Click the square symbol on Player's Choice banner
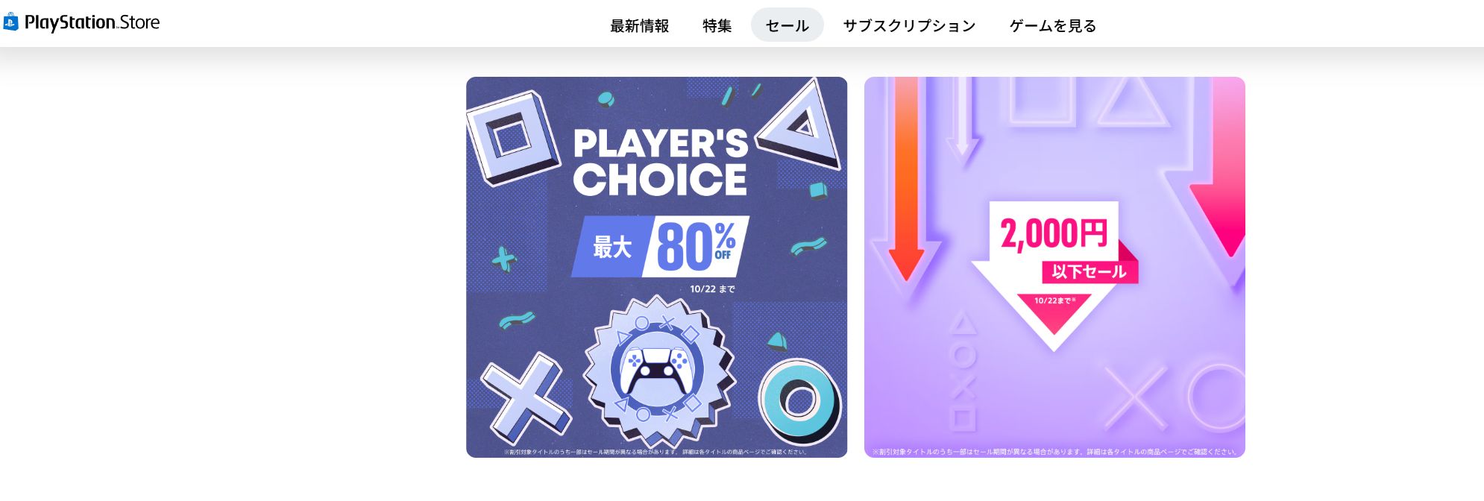 tap(513, 137)
